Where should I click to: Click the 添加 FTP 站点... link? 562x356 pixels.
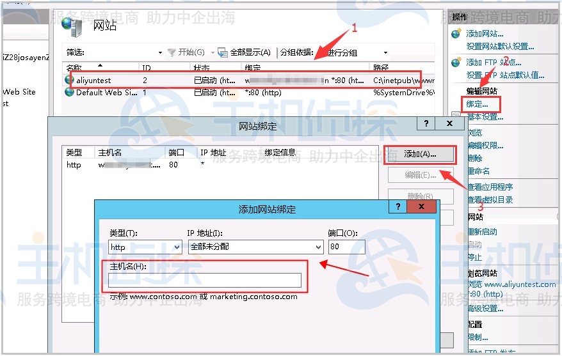[494, 62]
